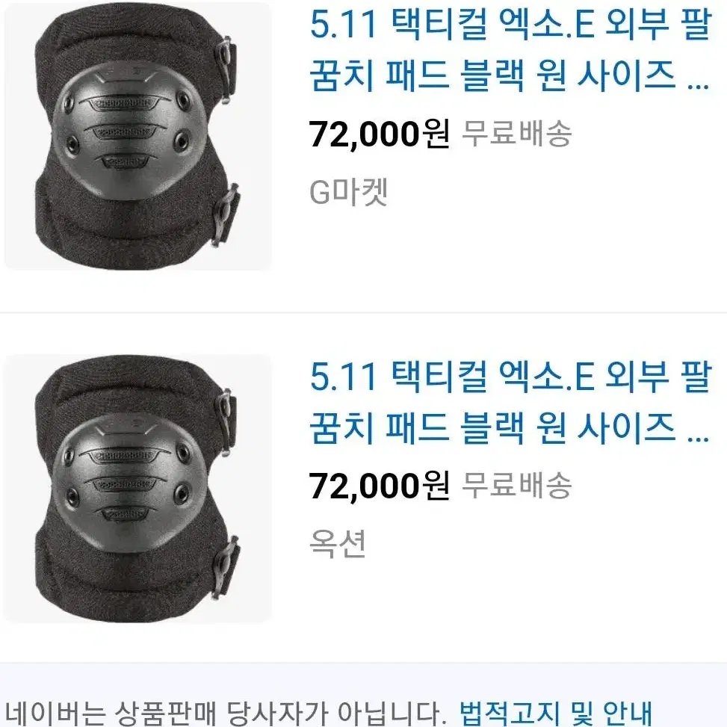This screenshot has width=727, height=727.
Task: Click the hard plastic cap in G마켓 product image
Action: [129, 130]
